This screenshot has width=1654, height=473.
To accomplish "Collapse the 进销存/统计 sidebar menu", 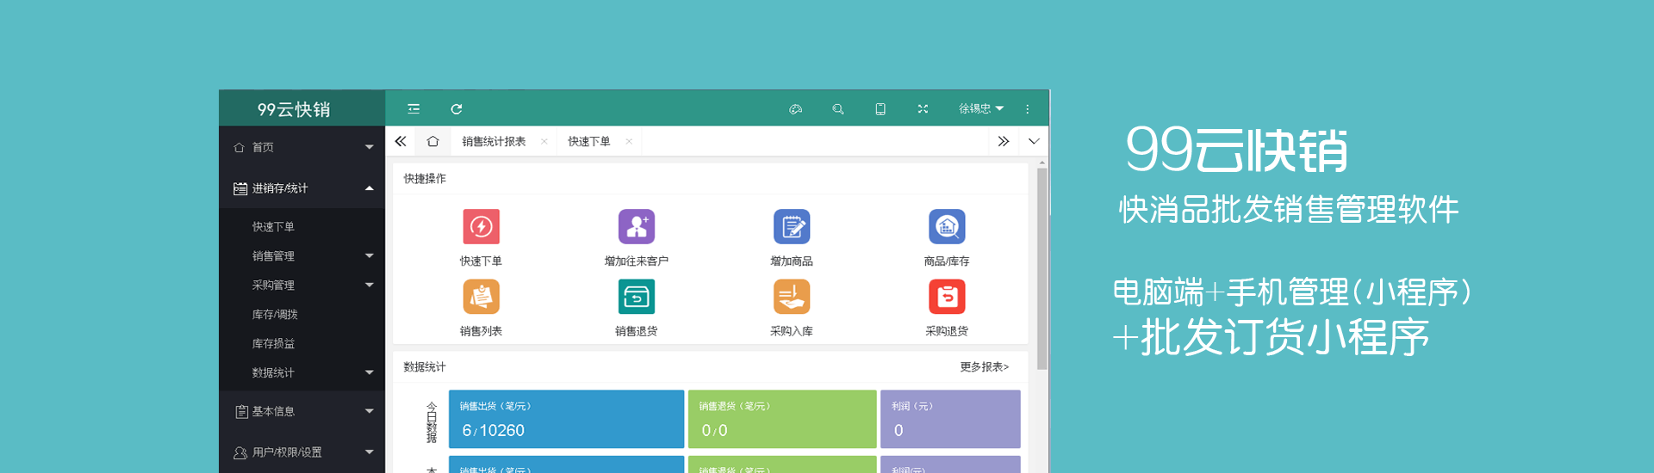I will pos(302,188).
